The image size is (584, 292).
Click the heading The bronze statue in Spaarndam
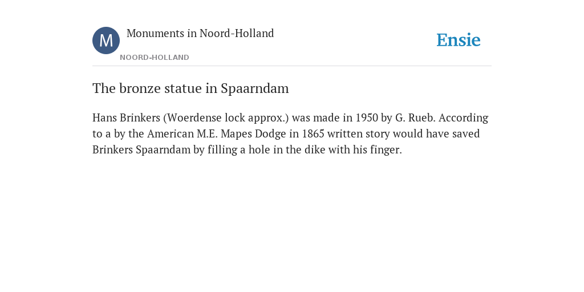(190, 88)
